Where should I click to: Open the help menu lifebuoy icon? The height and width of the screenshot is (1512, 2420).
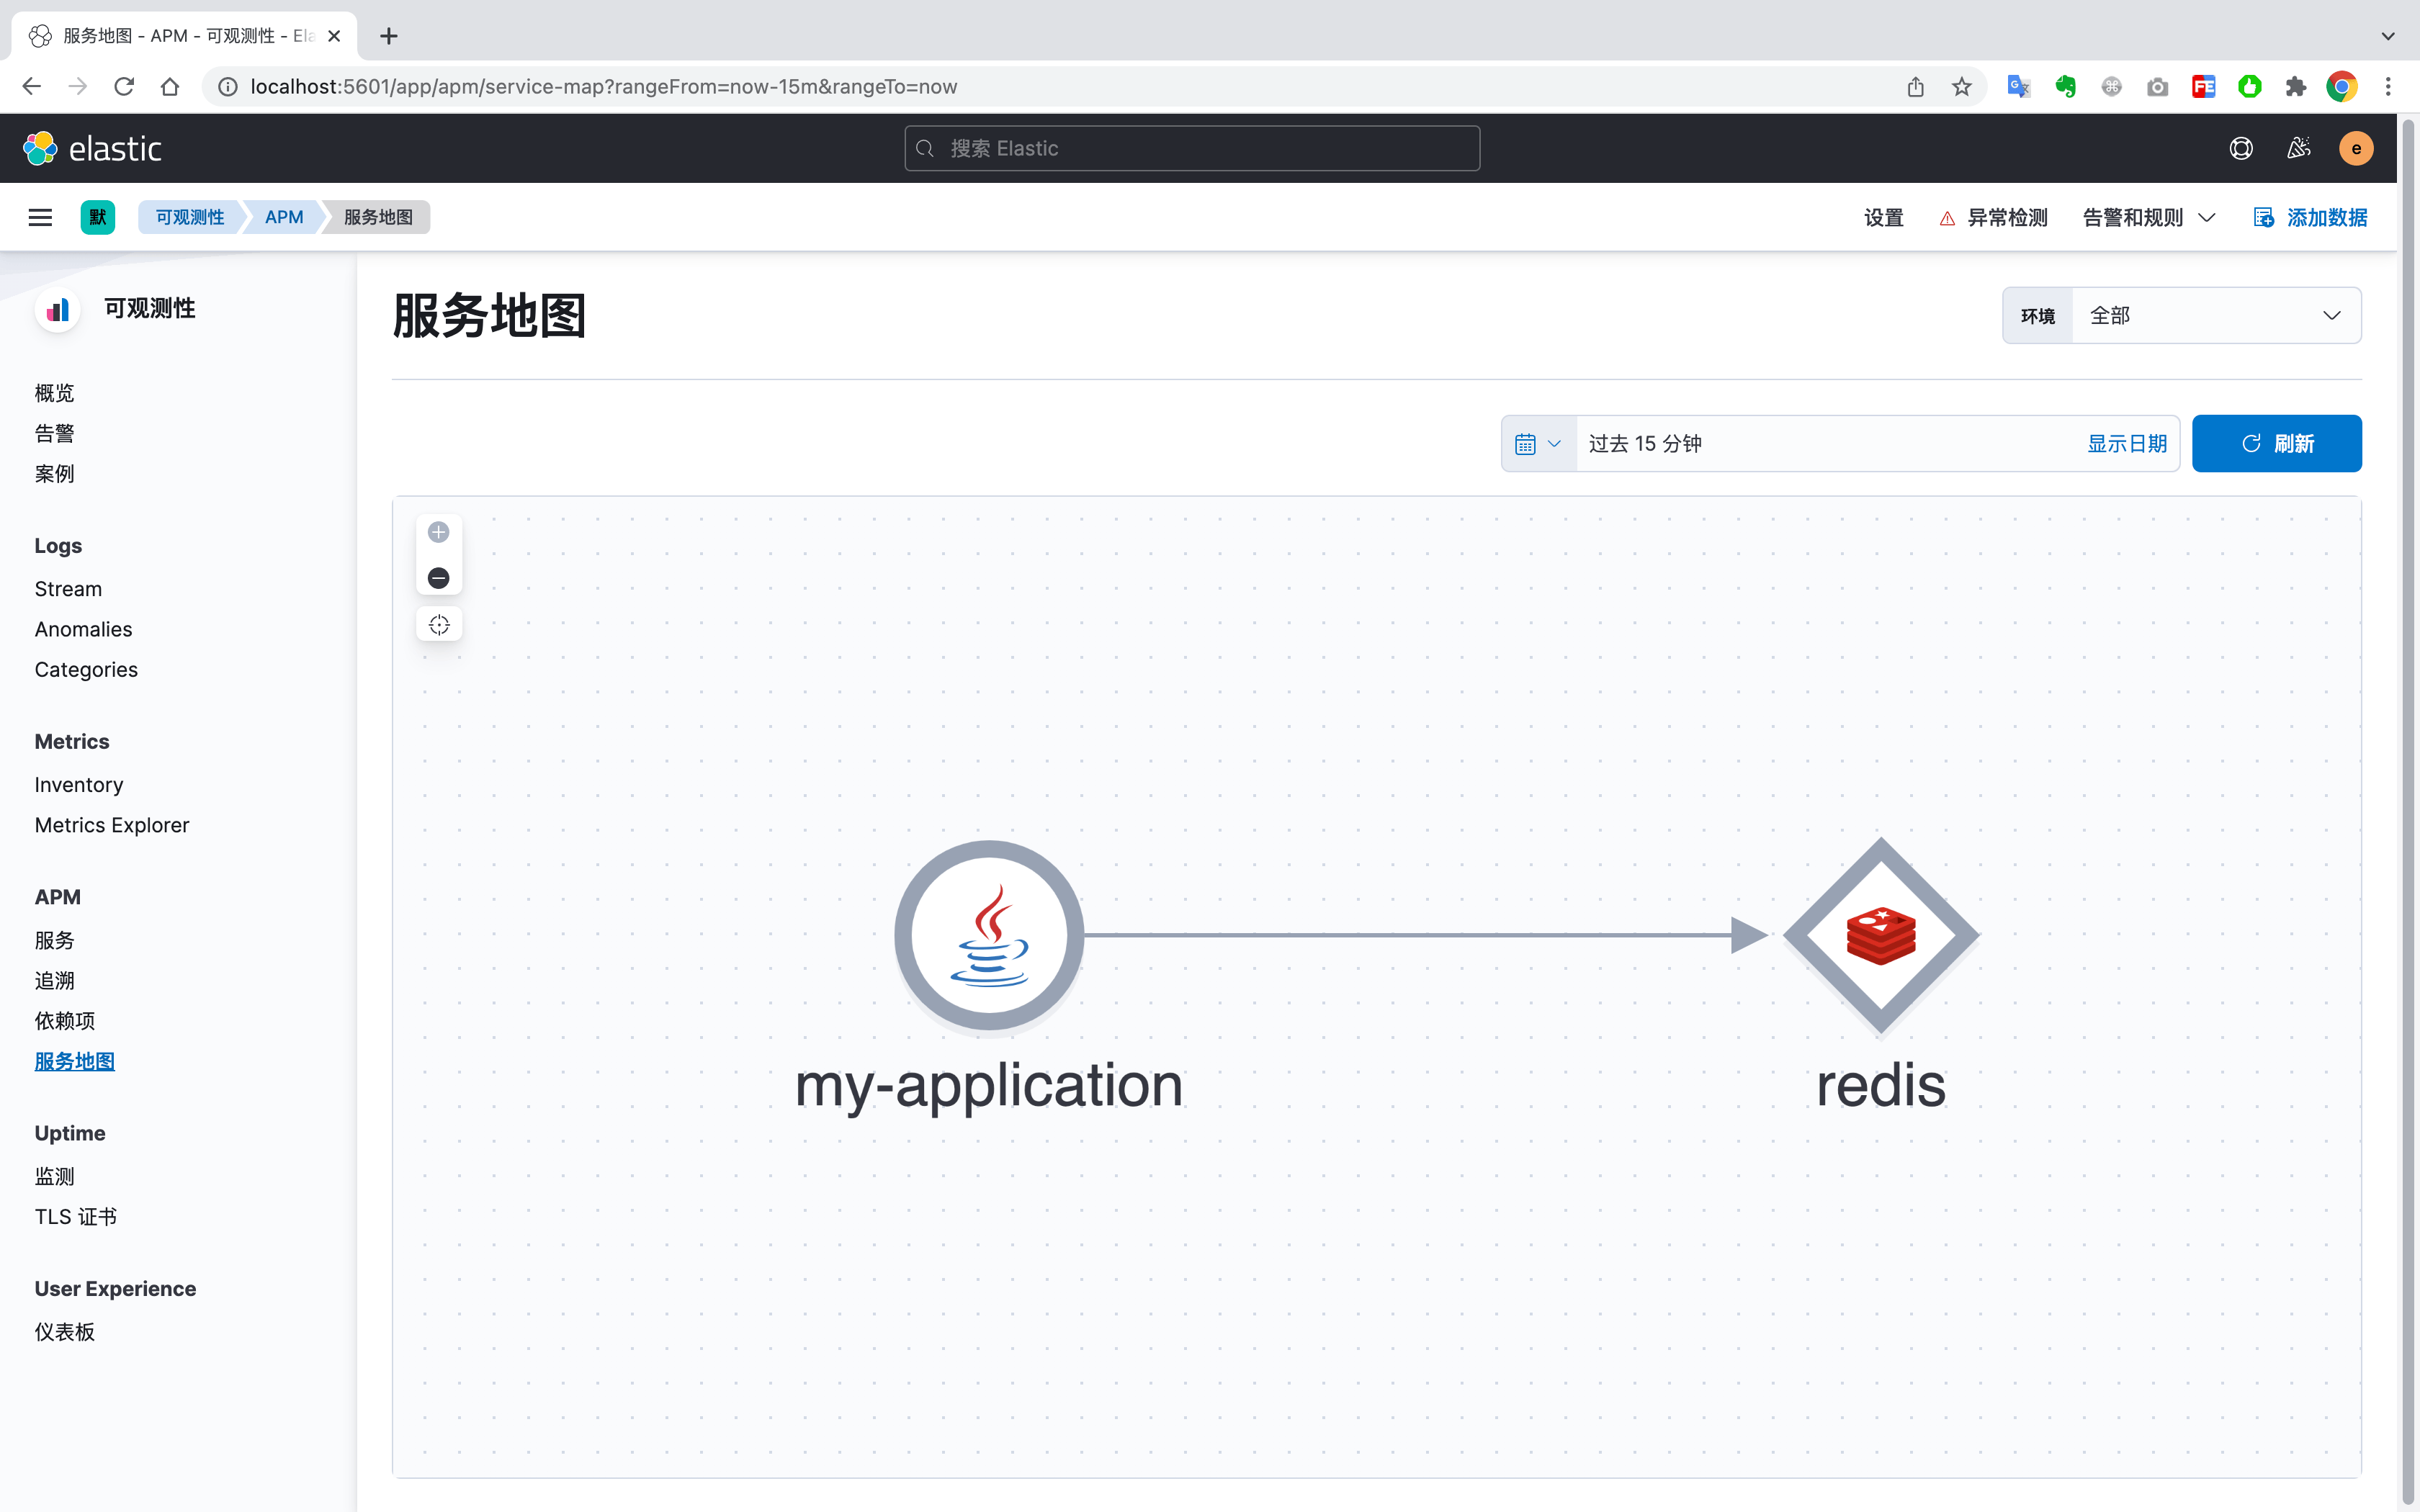pos(2241,148)
